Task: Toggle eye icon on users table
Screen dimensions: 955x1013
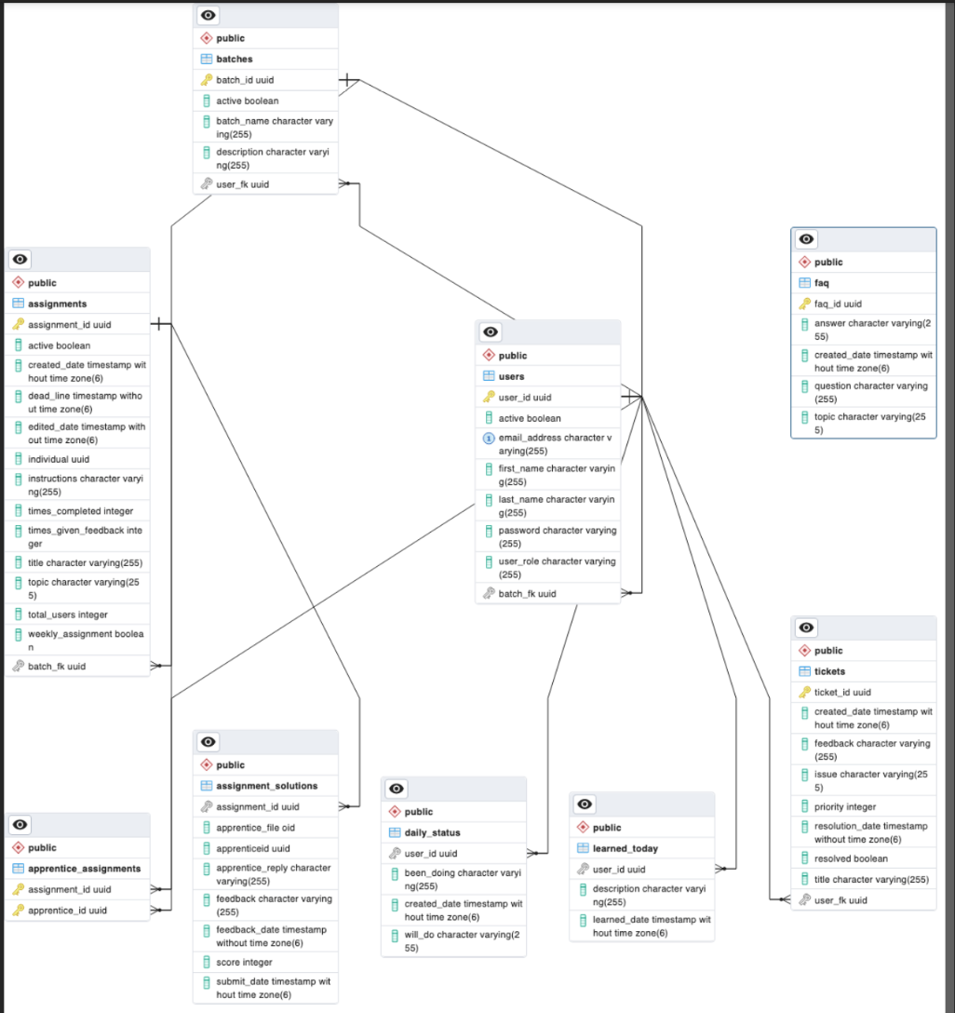Action: pos(491,332)
